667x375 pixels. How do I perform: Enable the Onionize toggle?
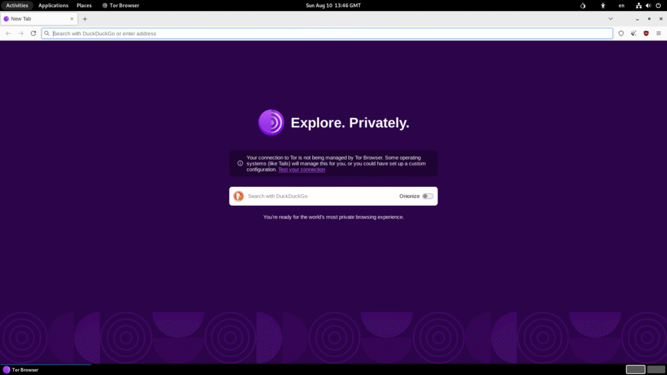click(x=427, y=196)
